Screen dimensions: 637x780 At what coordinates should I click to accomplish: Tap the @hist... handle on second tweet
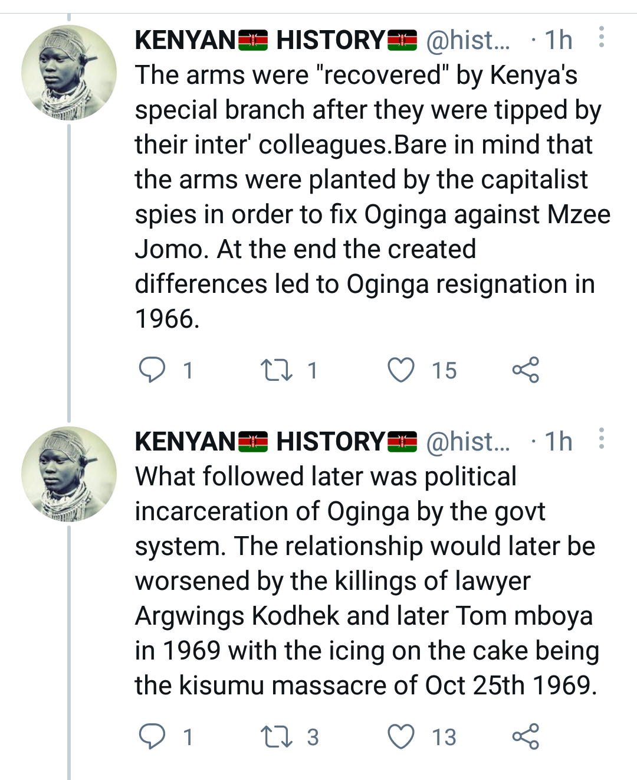pos(468,442)
